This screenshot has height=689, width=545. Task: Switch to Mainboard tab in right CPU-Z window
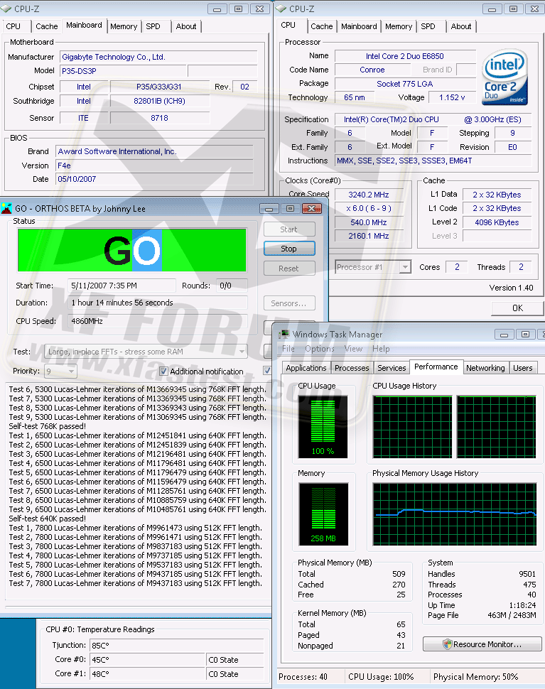[359, 26]
